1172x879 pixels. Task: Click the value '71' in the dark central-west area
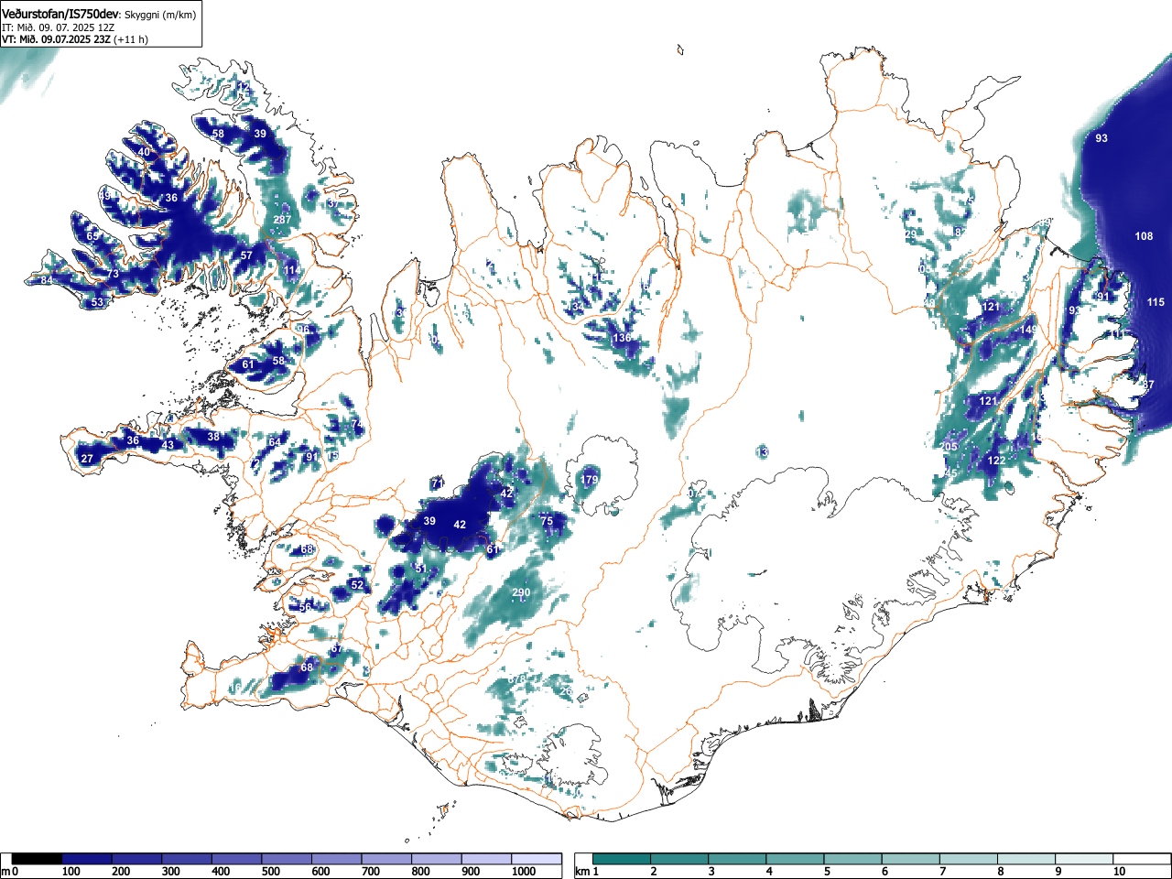click(438, 483)
